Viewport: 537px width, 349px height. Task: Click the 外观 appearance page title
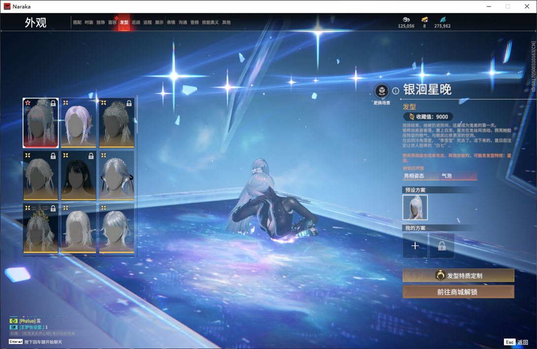(36, 23)
